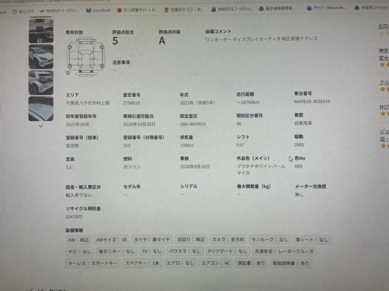Click the vehicle condition diagram

click(85, 57)
